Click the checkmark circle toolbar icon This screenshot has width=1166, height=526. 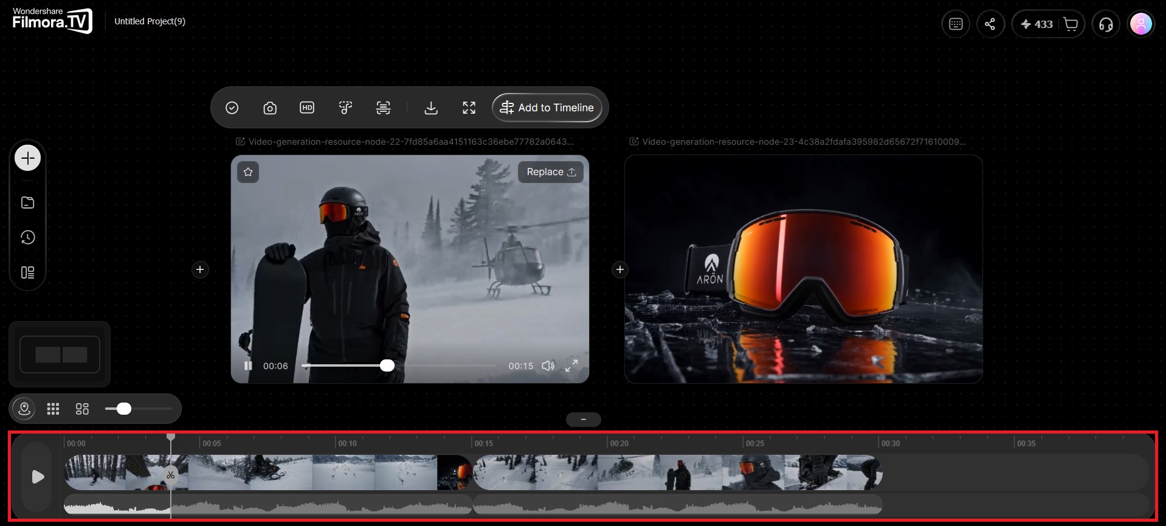tap(232, 108)
